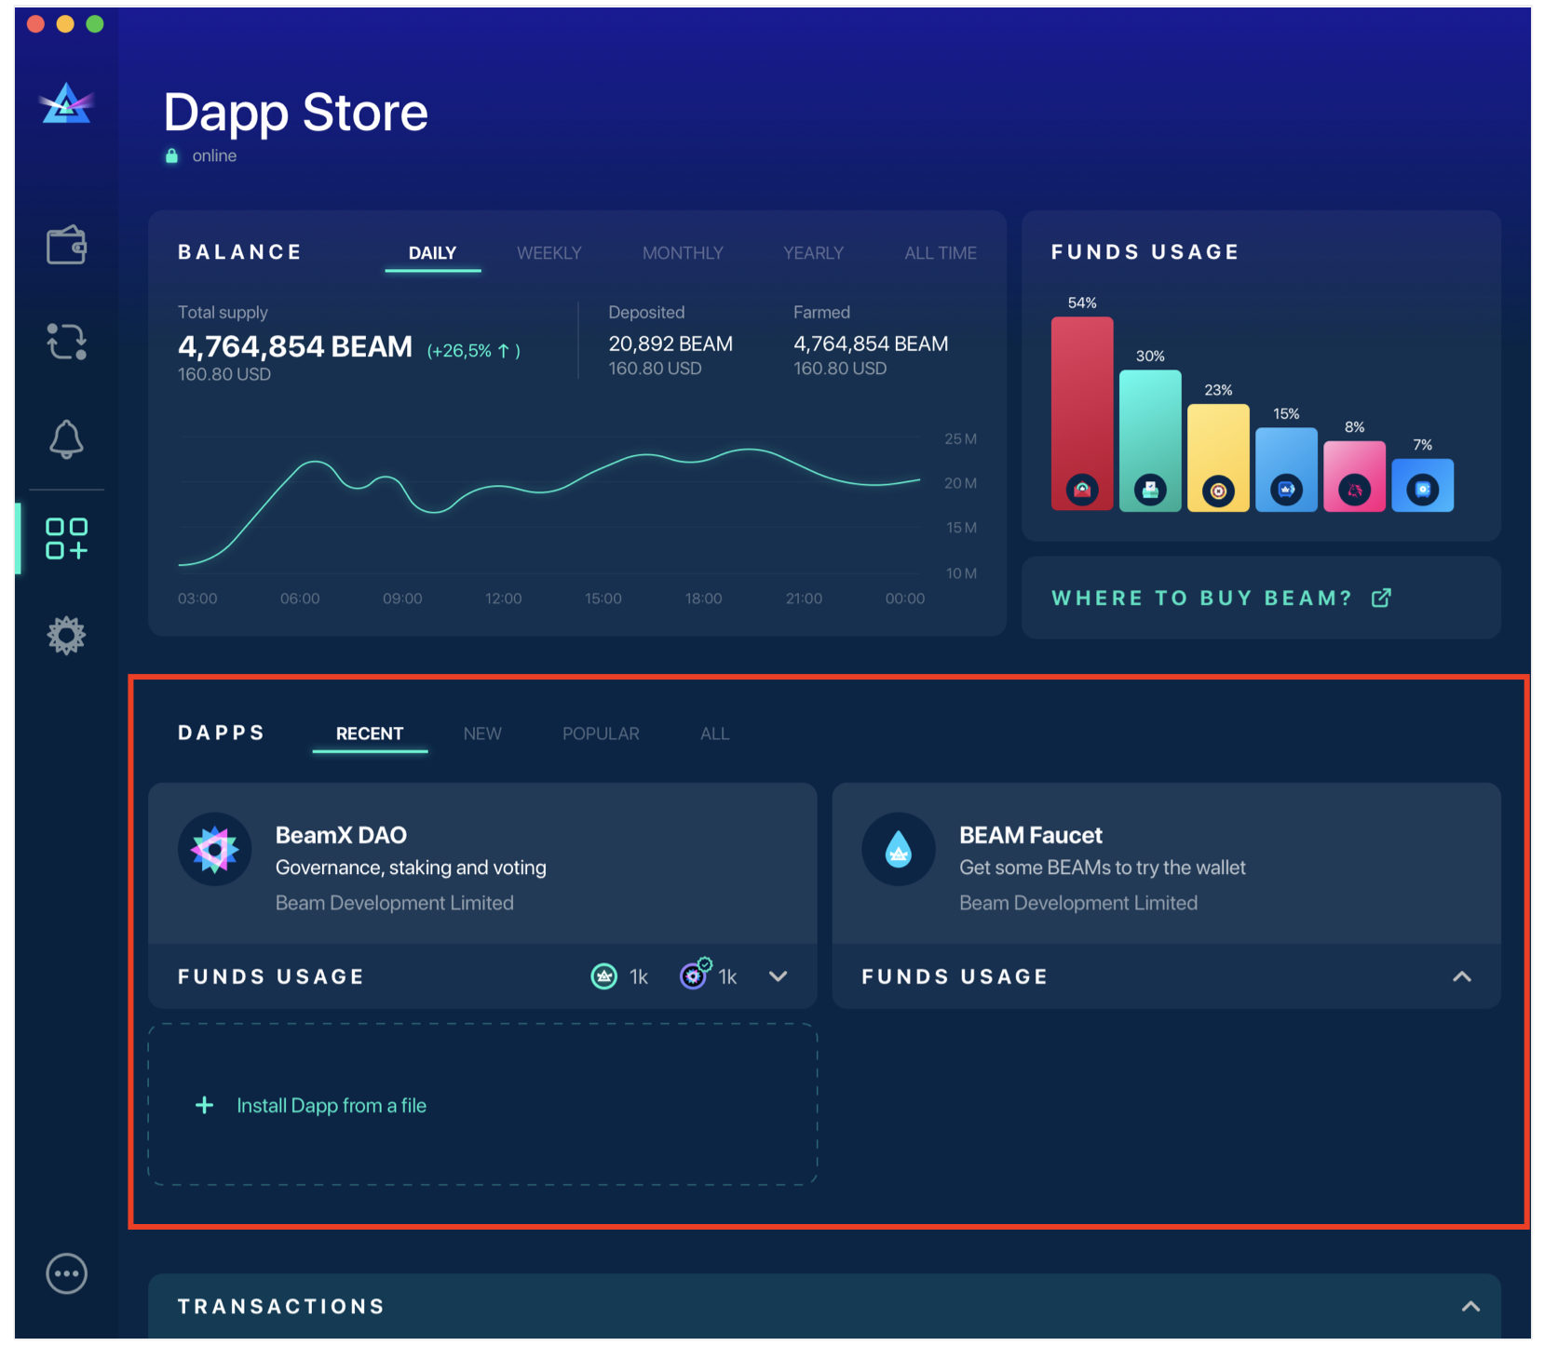Open the Wallet section from the sidebar

point(65,245)
